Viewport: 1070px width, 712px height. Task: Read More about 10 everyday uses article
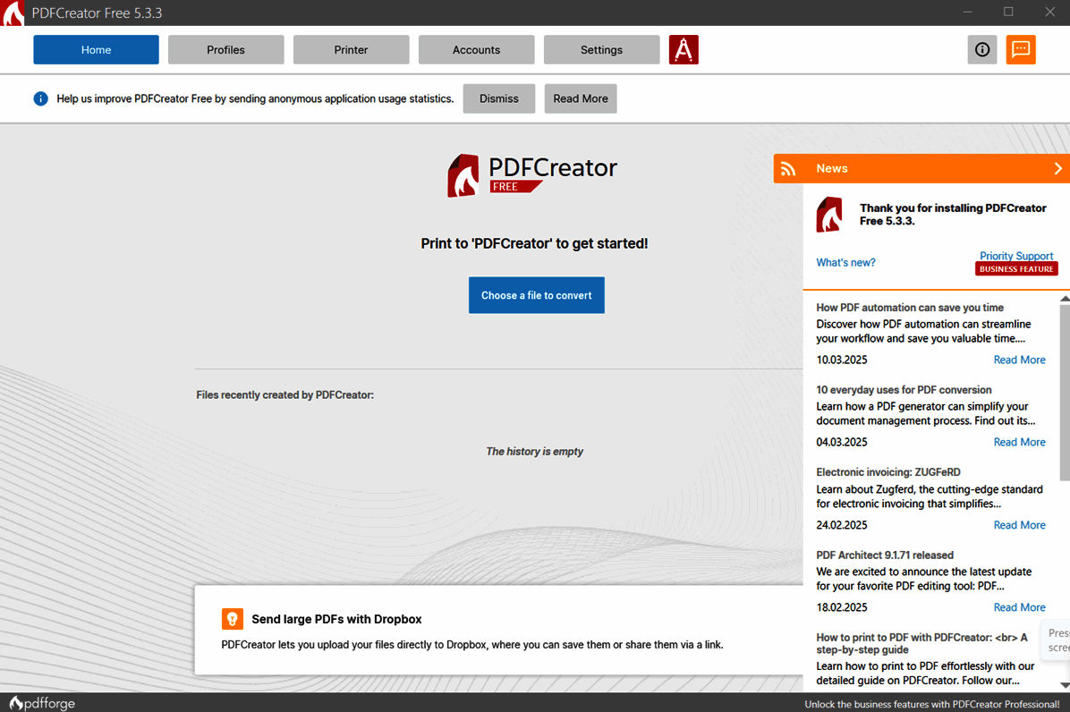[1020, 443]
